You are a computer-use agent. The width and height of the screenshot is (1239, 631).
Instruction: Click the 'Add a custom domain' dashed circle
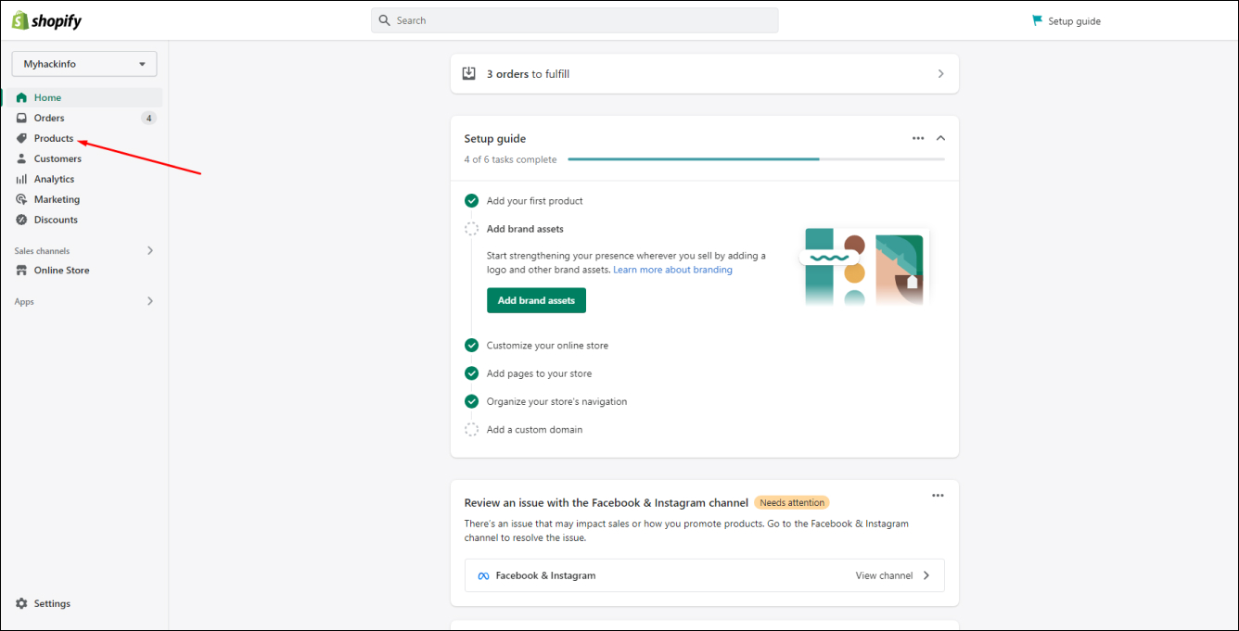click(x=471, y=430)
